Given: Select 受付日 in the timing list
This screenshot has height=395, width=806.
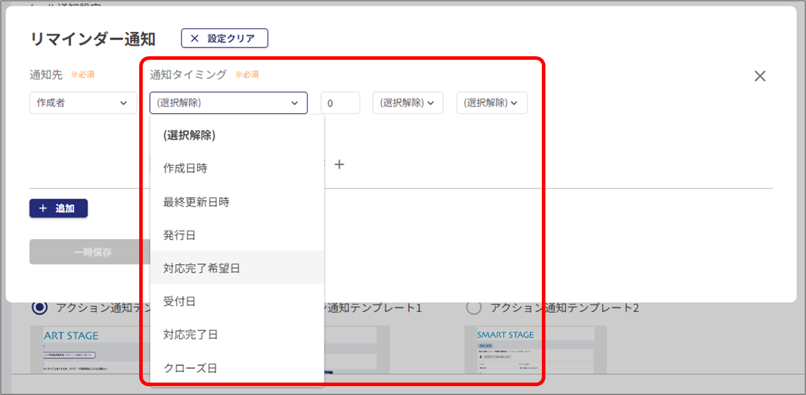Looking at the screenshot, I should tap(179, 301).
